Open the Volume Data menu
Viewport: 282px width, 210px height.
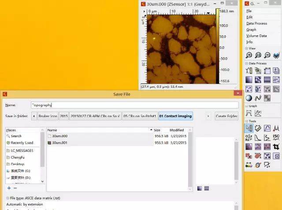coord(256,36)
